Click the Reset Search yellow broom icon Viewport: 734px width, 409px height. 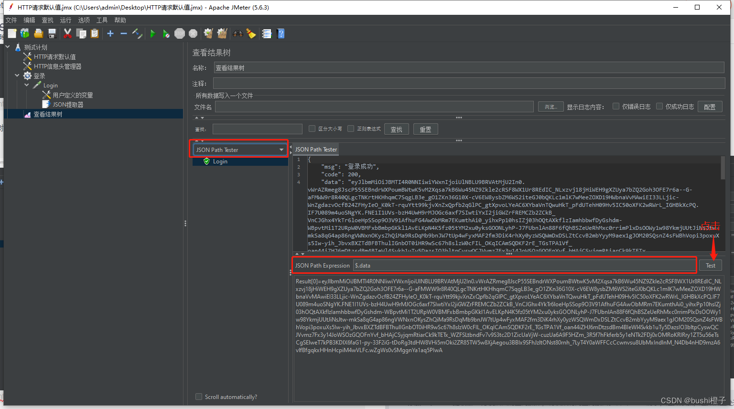coord(251,33)
